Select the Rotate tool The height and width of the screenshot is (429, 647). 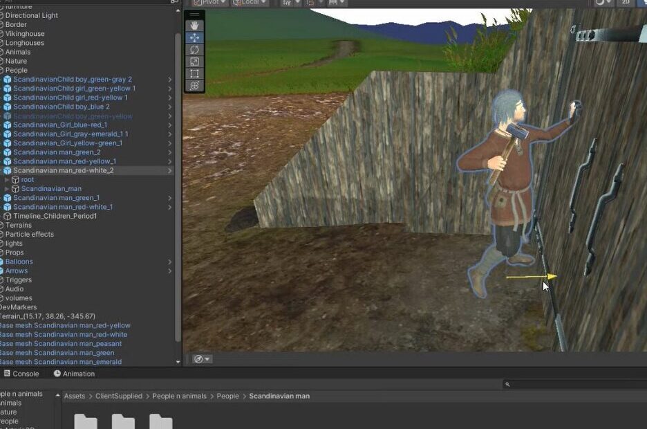[x=194, y=50]
